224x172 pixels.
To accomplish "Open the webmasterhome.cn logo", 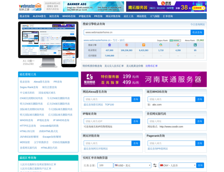I will tap(30, 7).
